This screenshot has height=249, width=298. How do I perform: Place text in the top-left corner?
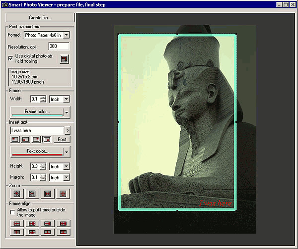[x=15, y=140]
